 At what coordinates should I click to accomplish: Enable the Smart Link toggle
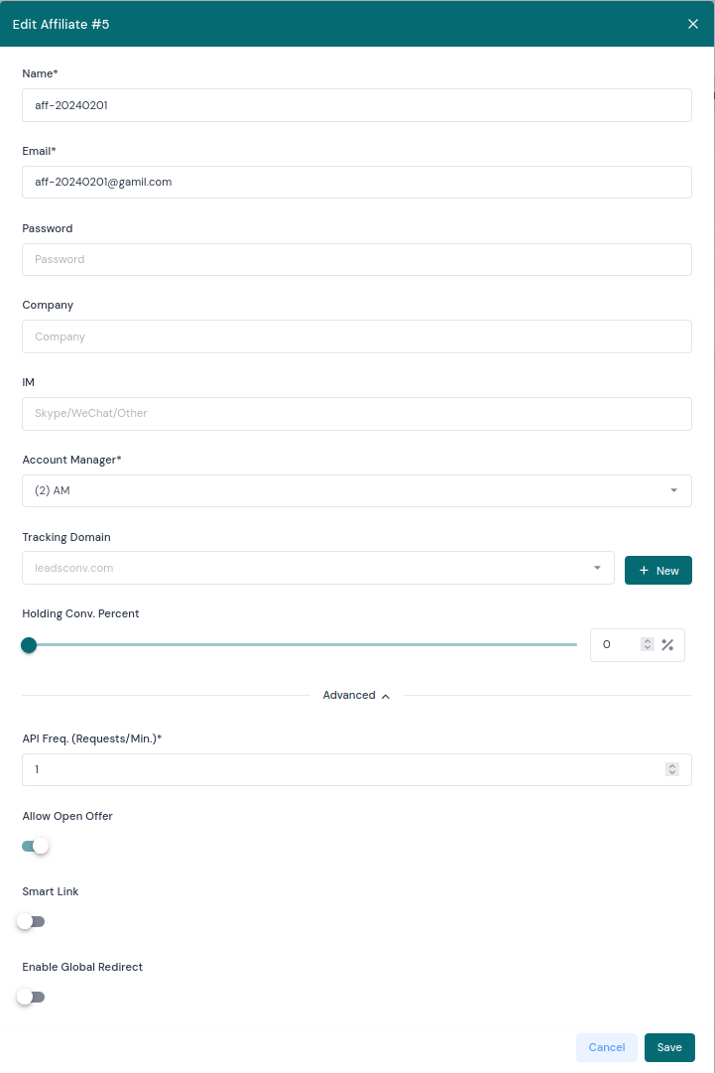click(31, 922)
